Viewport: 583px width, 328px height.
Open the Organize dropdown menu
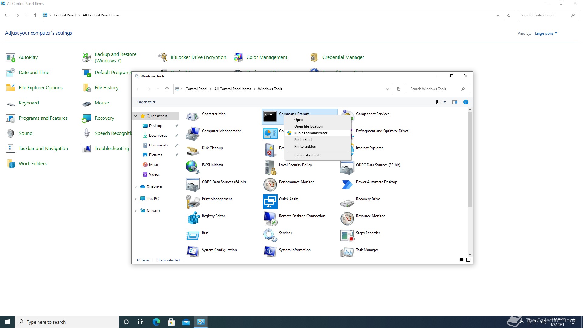(146, 102)
